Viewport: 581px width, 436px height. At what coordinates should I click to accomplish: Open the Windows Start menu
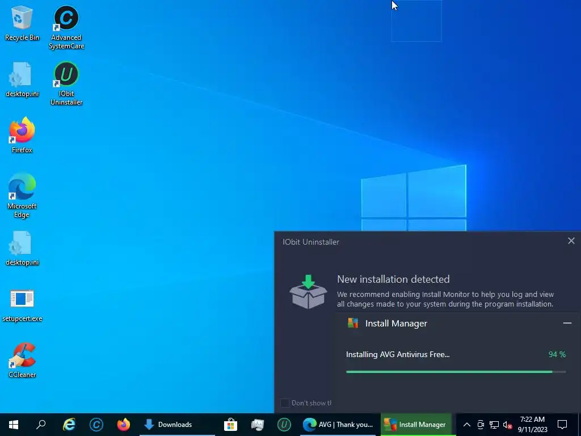coord(14,425)
